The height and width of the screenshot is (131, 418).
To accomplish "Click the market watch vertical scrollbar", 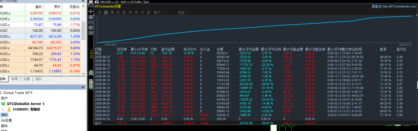I will (83, 40).
